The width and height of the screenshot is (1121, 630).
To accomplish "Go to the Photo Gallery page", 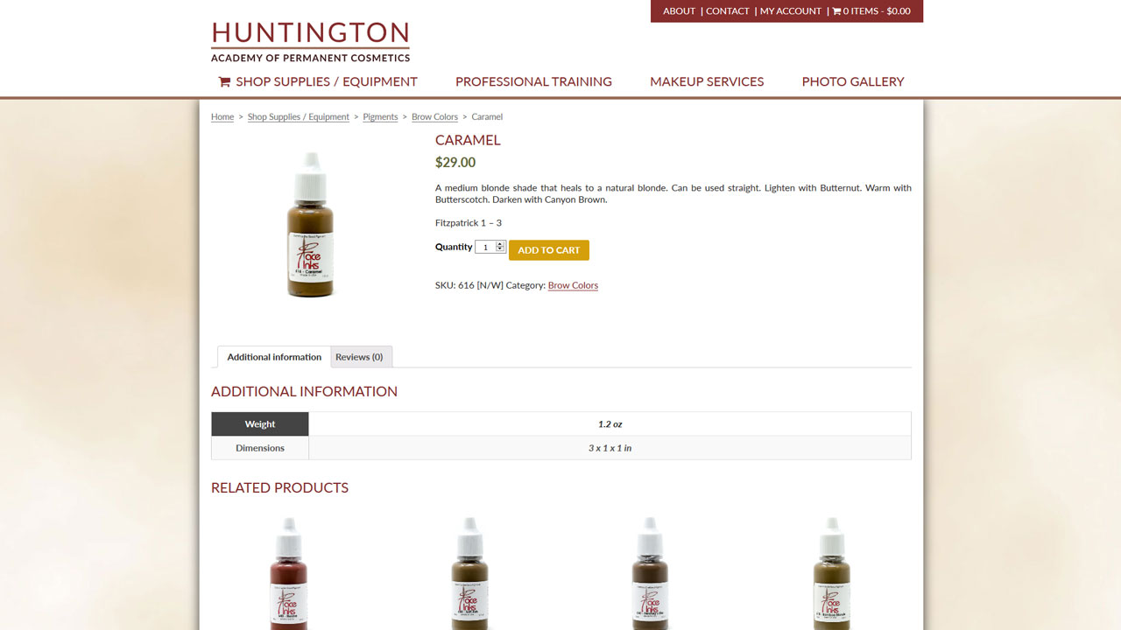I will coord(853,81).
